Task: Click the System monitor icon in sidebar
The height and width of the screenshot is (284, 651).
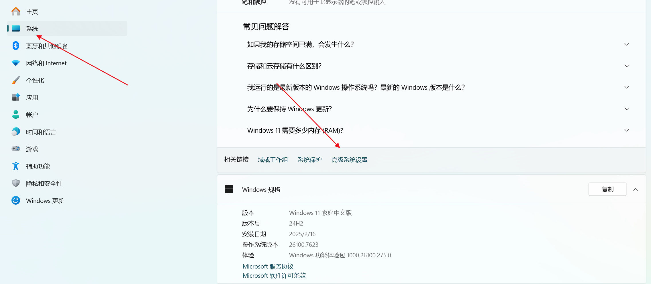Action: (x=16, y=29)
